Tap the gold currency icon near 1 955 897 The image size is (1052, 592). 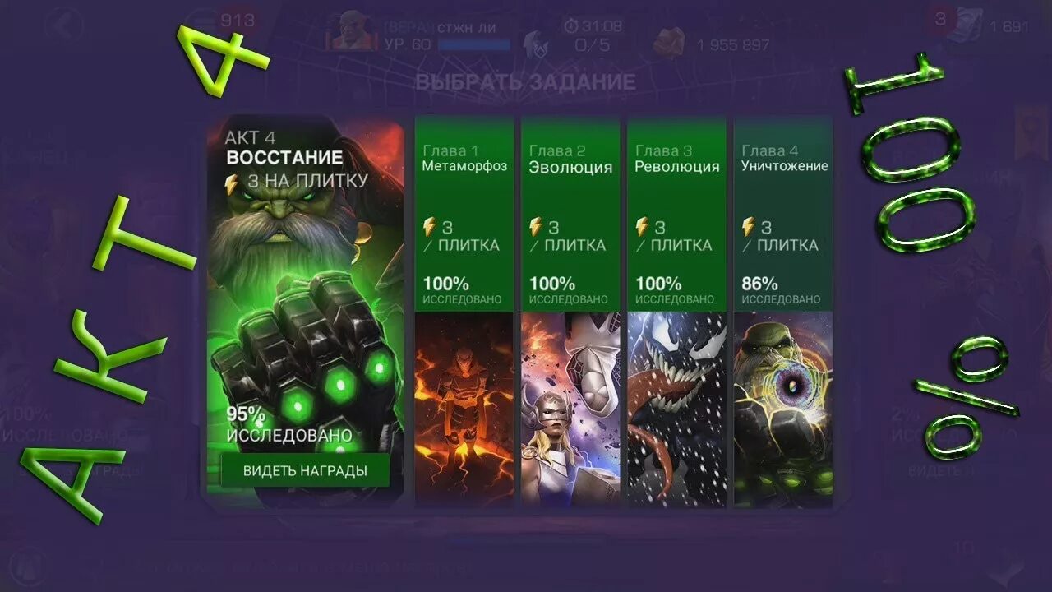coord(671,42)
